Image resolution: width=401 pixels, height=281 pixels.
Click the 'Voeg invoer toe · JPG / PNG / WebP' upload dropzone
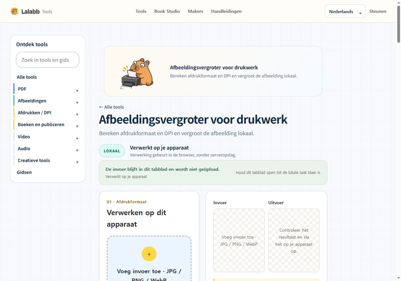(x=149, y=259)
